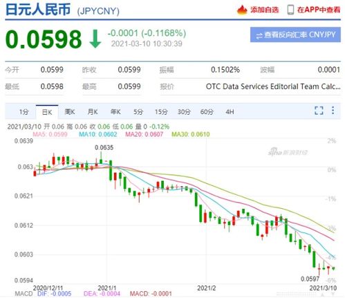Click the 日元人民币 title
345x298 pixels.
[38, 10]
